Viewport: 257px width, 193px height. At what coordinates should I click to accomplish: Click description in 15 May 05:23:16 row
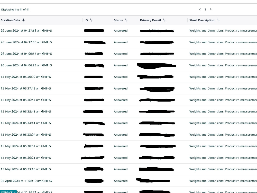(x=223, y=169)
